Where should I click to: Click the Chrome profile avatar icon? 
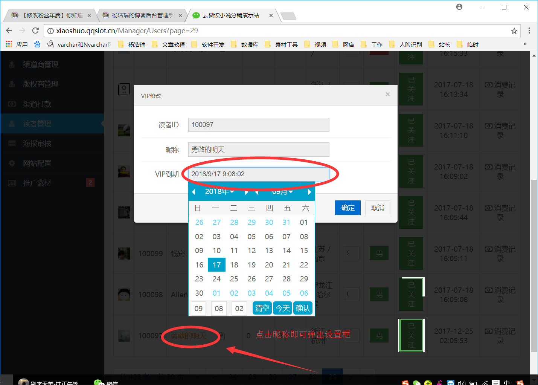[x=459, y=7]
